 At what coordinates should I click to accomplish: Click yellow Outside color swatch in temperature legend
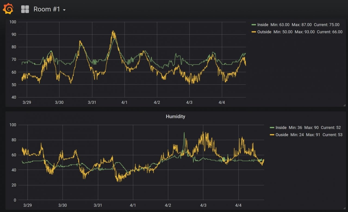(254, 32)
